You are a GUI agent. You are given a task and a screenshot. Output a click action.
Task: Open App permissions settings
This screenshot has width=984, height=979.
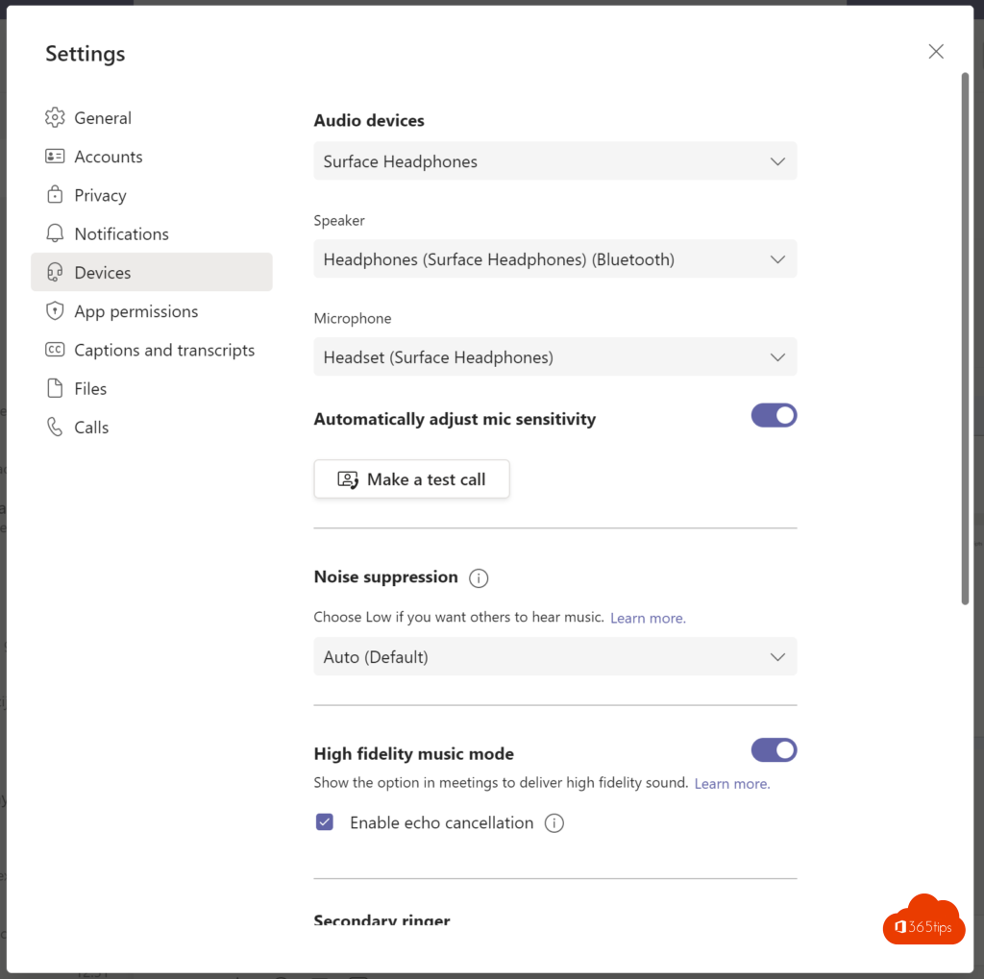pyautogui.click(x=151, y=310)
